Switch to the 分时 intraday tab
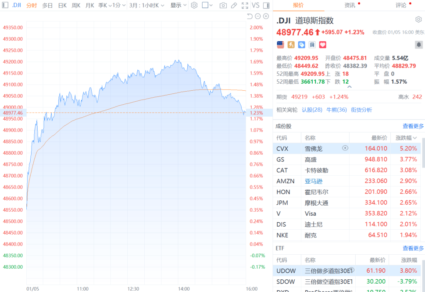The image size is (425, 292). [x=32, y=5]
